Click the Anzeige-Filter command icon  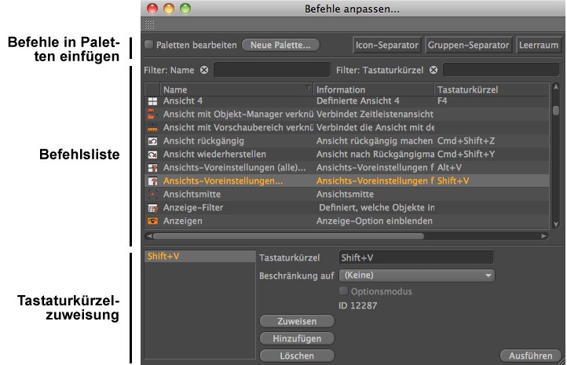(152, 207)
